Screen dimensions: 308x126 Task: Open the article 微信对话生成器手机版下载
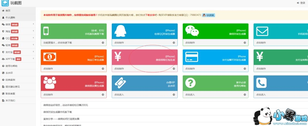coord(58,112)
